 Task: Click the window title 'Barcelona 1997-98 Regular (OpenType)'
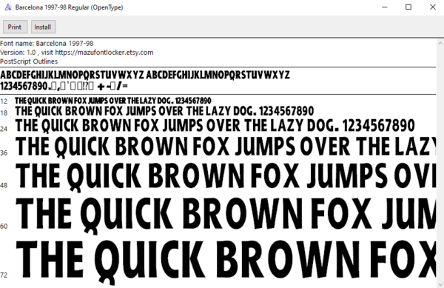click(x=69, y=7)
